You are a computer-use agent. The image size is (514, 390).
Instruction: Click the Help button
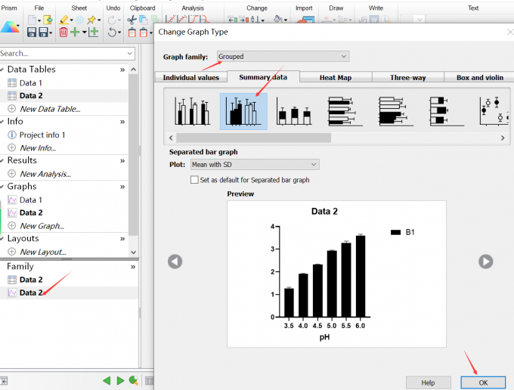point(428,382)
